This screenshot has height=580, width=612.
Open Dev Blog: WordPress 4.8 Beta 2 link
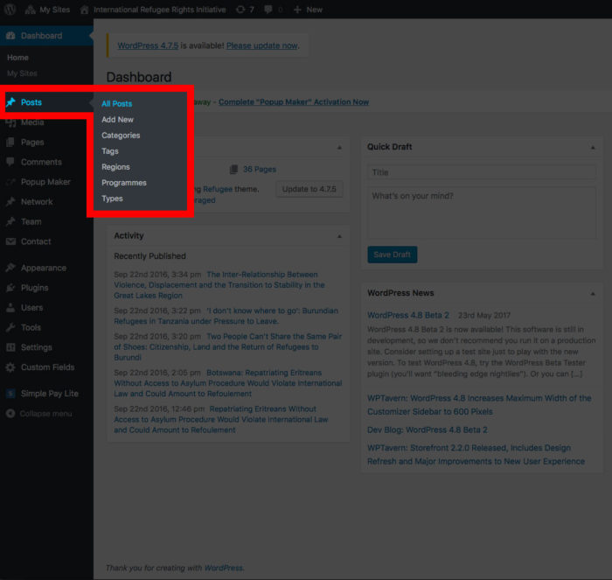427,430
